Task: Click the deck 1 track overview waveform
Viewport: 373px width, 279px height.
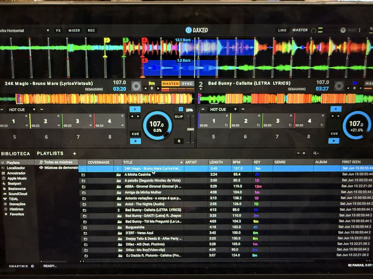Action: point(96,99)
